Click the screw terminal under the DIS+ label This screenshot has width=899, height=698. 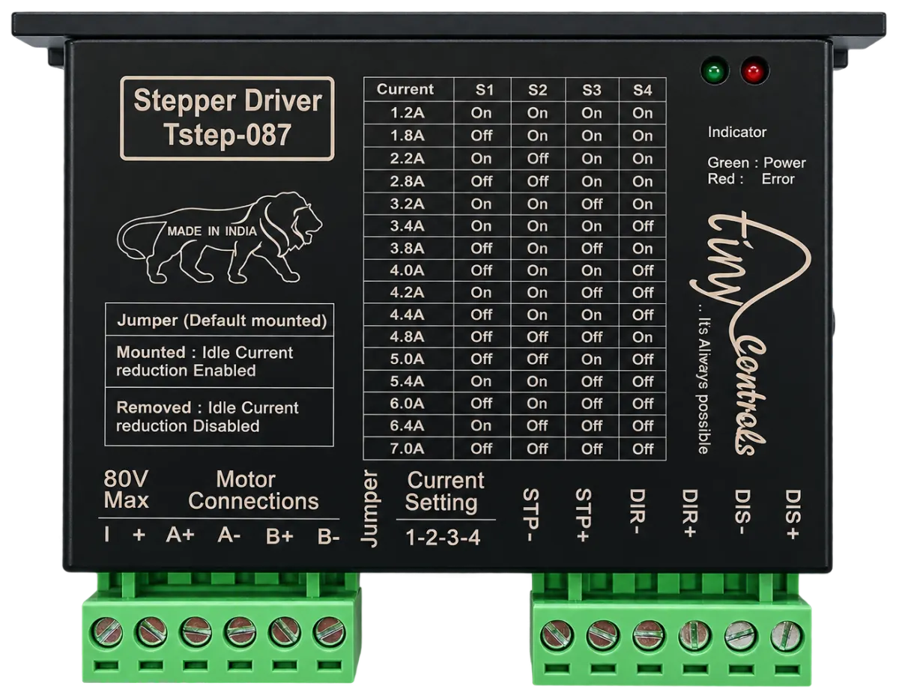[x=787, y=637]
